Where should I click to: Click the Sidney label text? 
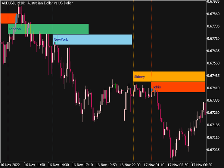click(139, 77)
